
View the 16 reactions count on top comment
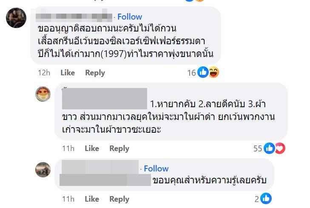[x=191, y=73]
